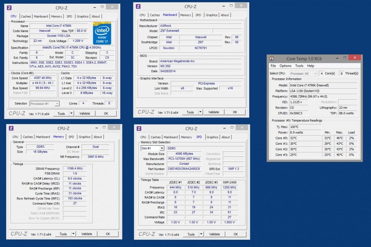The height and width of the screenshot is (247, 371).
Task: Open the Tools dropdown arrow in the SPD window
Action: (201, 234)
